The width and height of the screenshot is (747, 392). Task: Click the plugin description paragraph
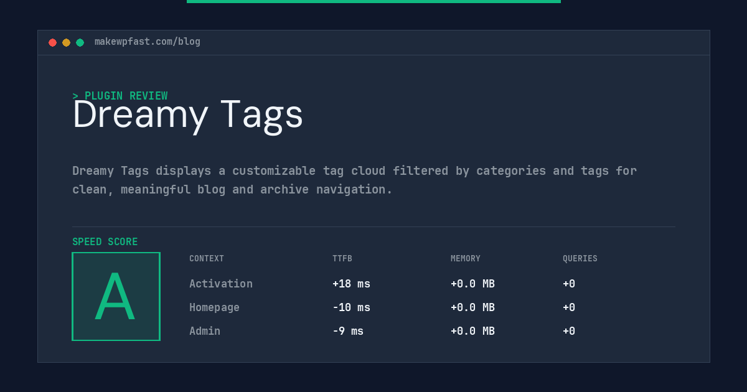coord(355,180)
